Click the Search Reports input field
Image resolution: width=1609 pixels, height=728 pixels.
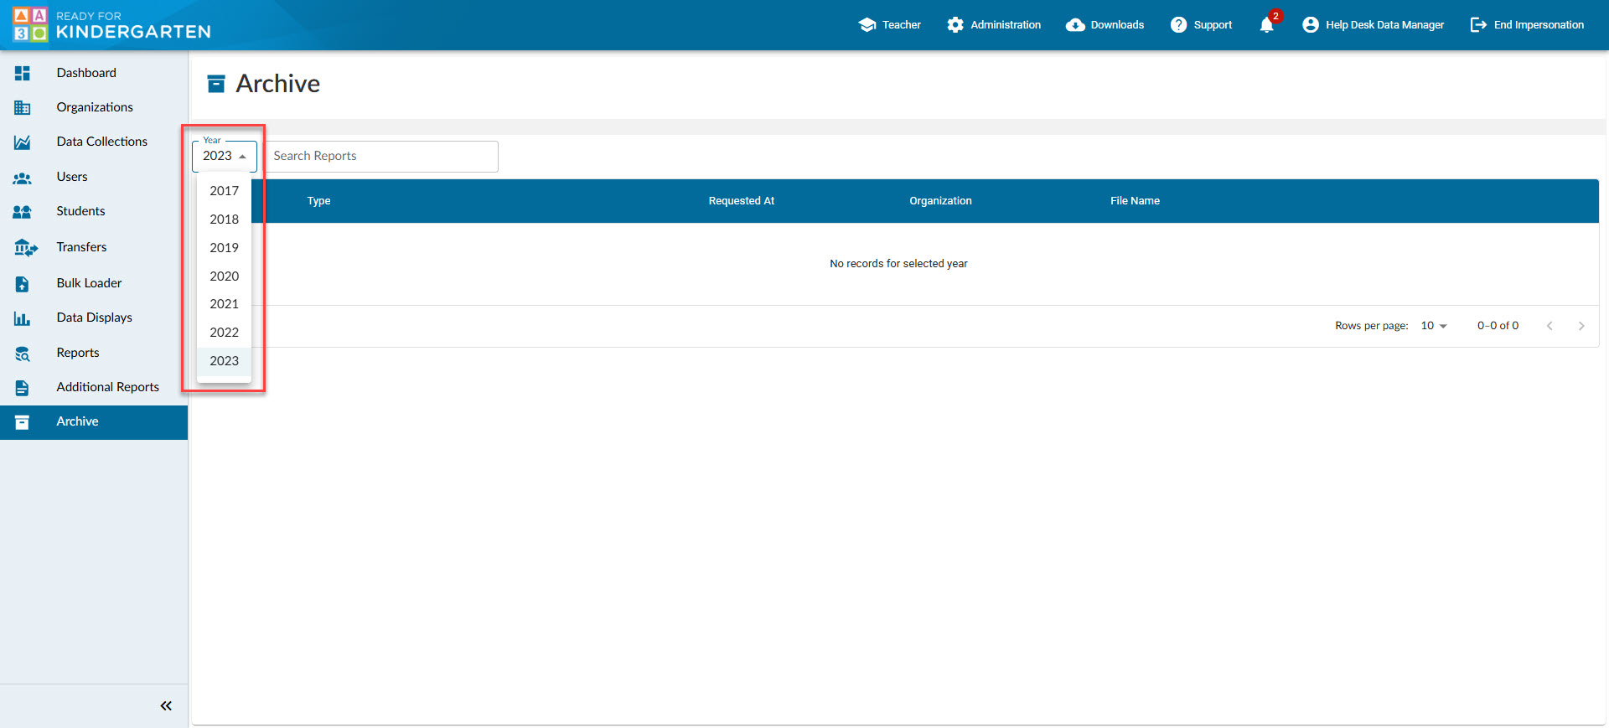[x=381, y=157]
